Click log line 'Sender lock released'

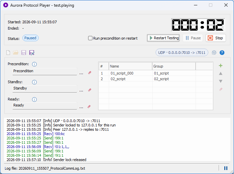pos(46,160)
